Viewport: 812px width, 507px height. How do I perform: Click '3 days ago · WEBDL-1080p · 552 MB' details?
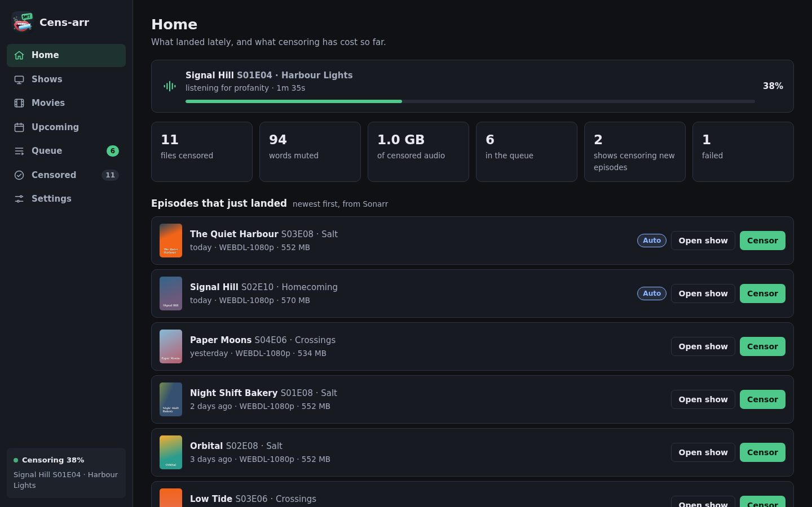(x=260, y=459)
